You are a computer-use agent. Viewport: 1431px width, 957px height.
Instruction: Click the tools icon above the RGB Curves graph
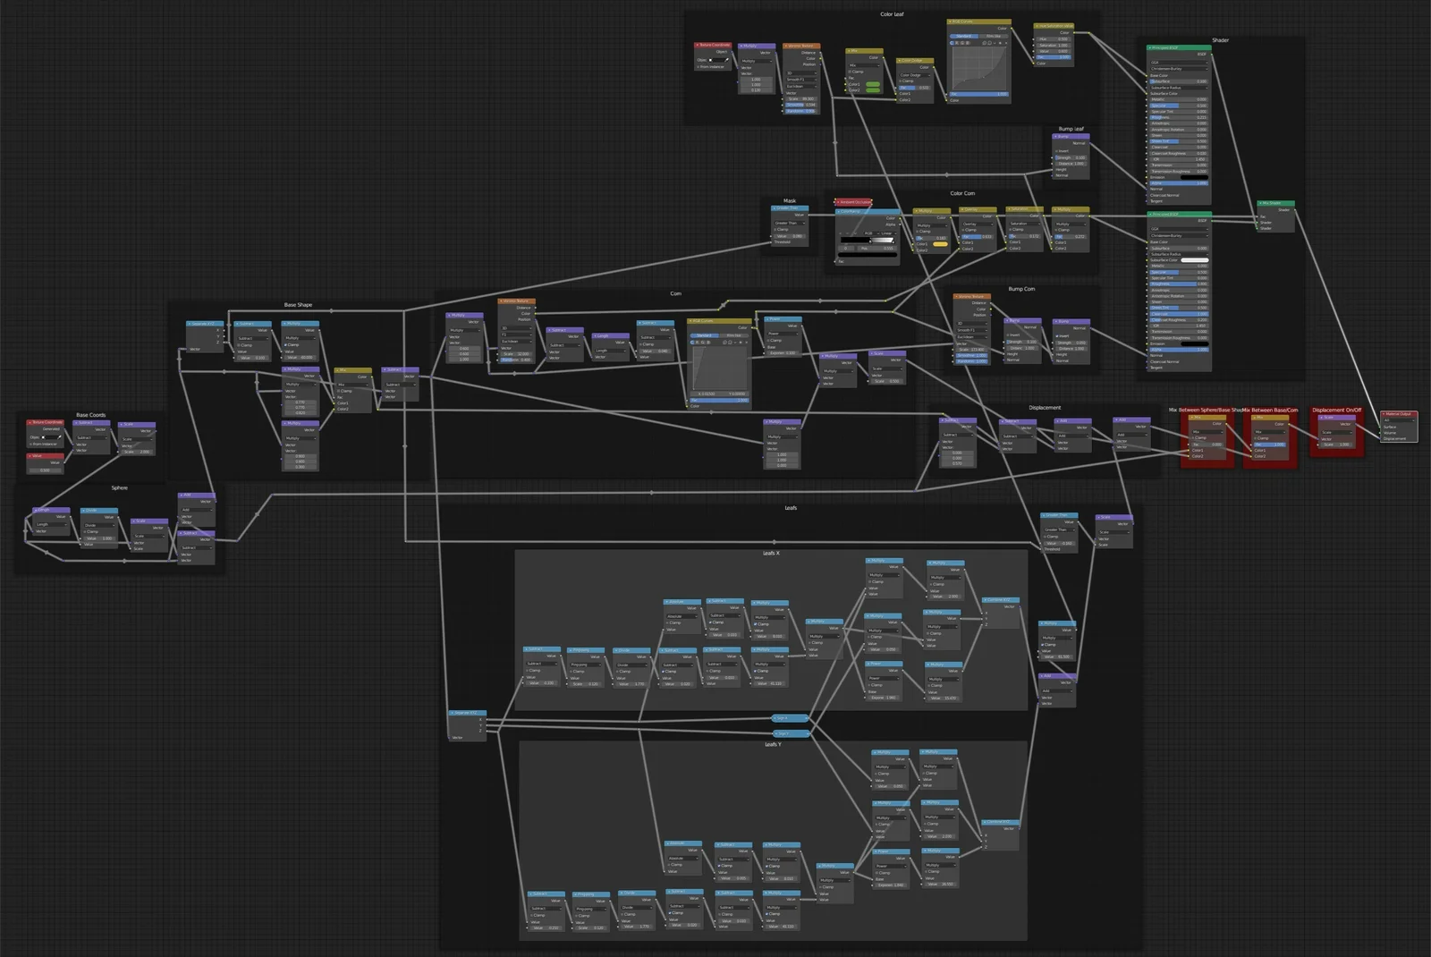coord(995,43)
